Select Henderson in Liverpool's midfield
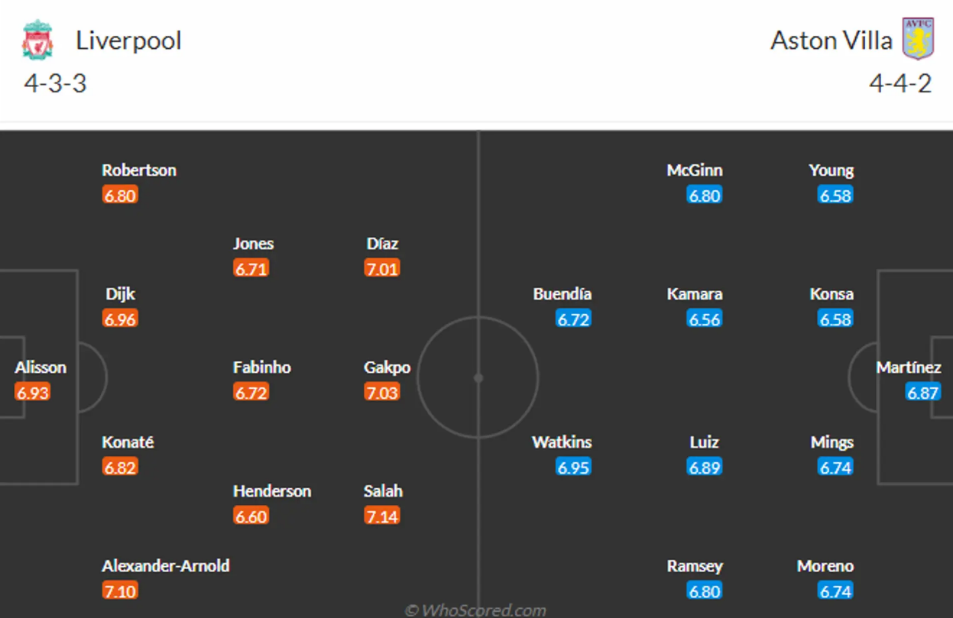The image size is (953, 618). click(x=272, y=491)
